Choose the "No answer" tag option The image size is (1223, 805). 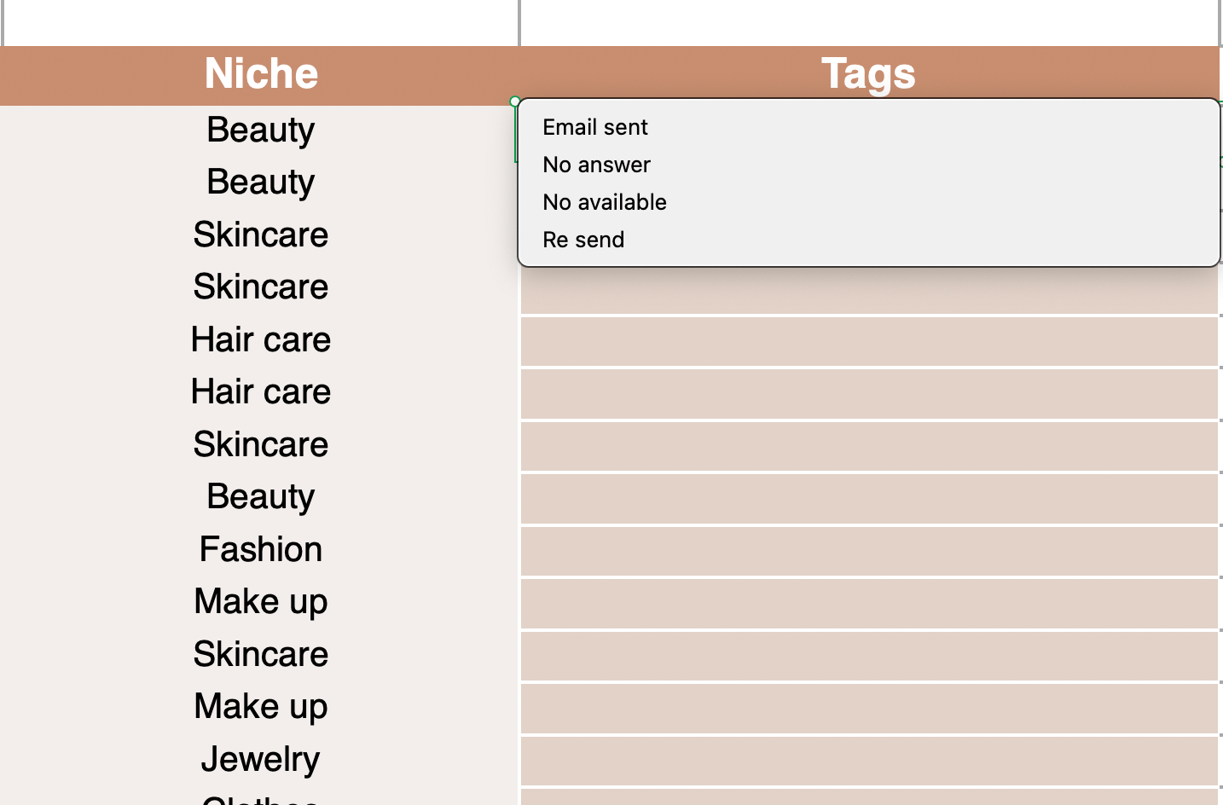tap(596, 165)
